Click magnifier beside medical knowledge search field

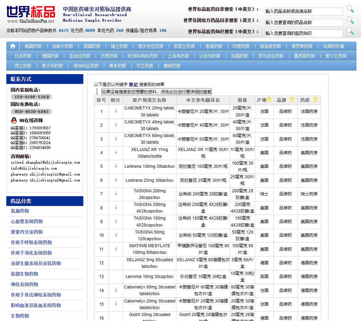point(350,31)
